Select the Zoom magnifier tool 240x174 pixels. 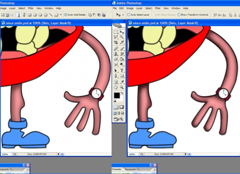pos(122,87)
